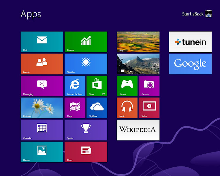Open the Photos tile

42,152
